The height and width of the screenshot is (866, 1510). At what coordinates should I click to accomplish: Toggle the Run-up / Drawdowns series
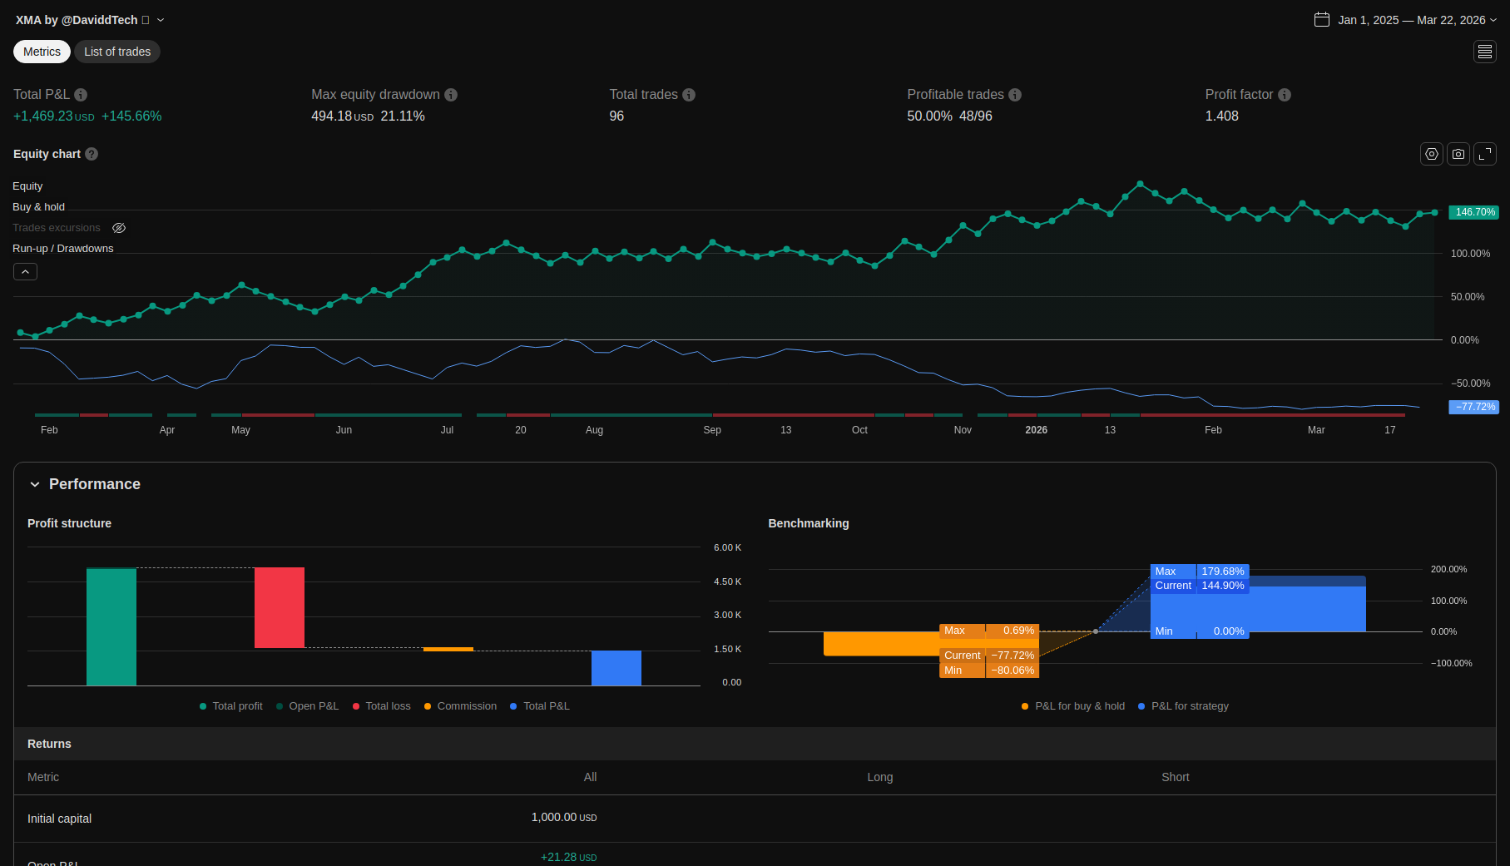pyautogui.click(x=62, y=249)
